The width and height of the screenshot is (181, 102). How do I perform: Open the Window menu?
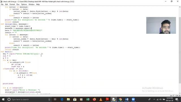tap(31, 5)
